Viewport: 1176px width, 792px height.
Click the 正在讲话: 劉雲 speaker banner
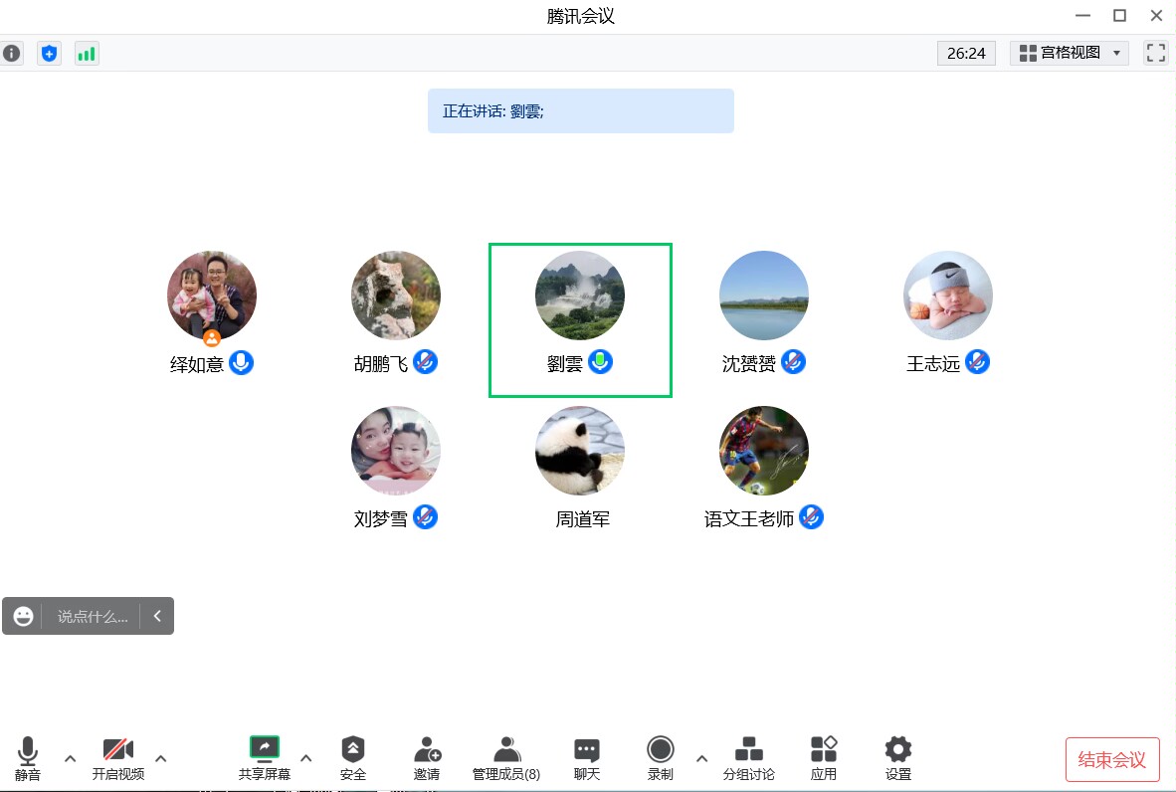click(x=580, y=111)
